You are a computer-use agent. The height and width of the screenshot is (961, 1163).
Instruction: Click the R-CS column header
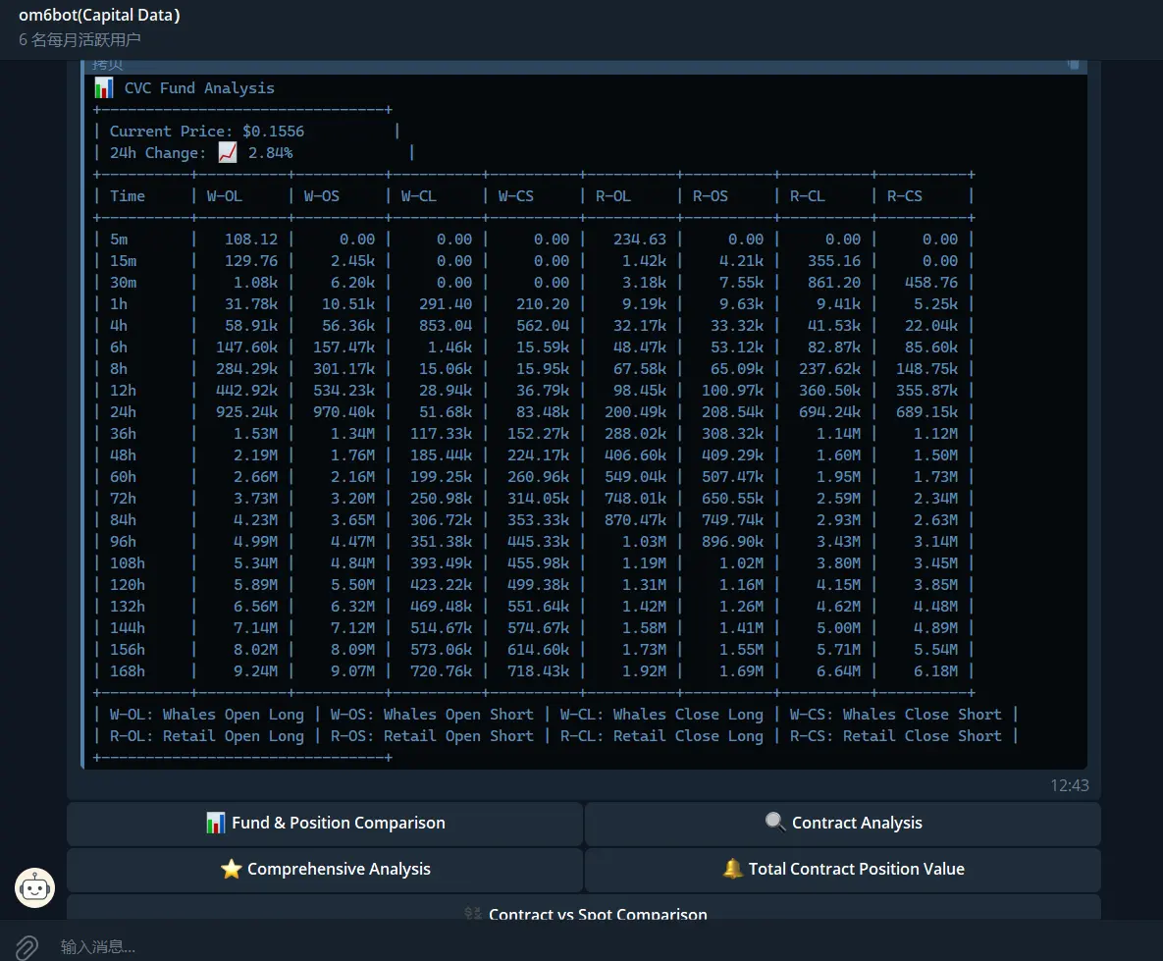point(904,196)
